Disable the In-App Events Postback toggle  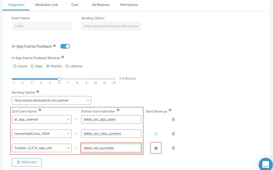tap(65, 46)
